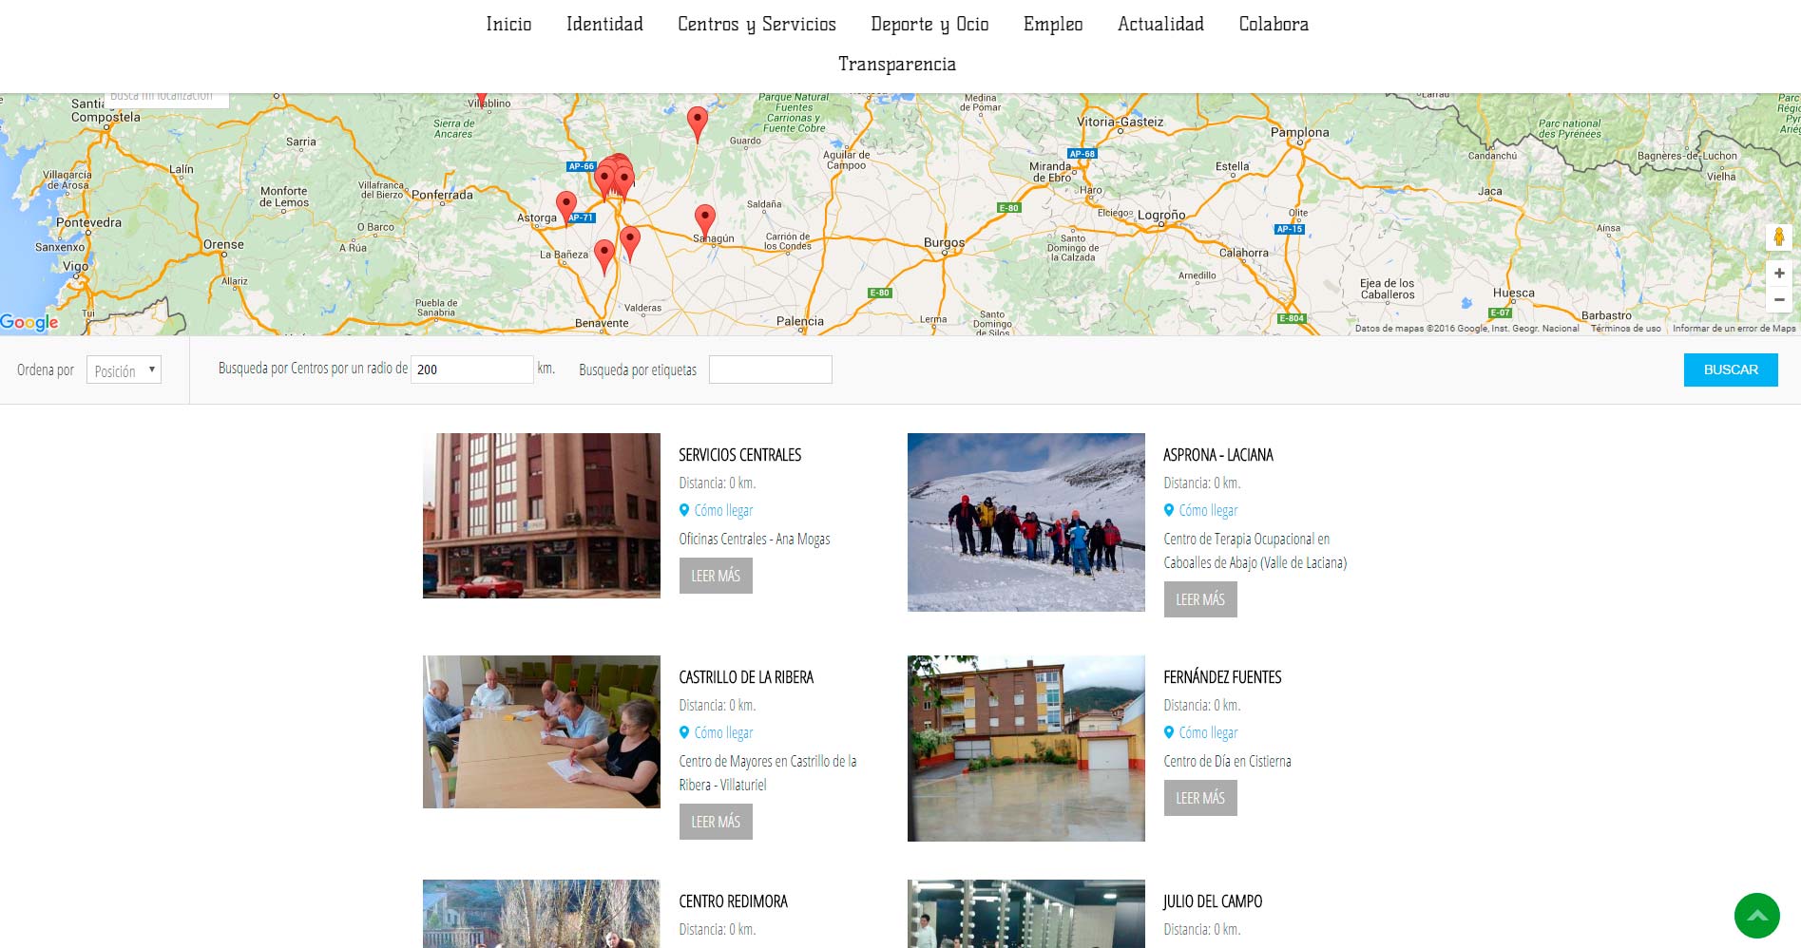
Task: Click Cómo llegar link for Fernández Fuentes
Action: point(1208,732)
